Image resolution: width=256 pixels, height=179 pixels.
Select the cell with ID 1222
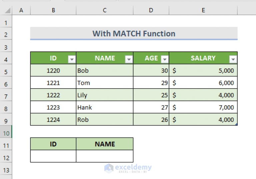coord(53,95)
